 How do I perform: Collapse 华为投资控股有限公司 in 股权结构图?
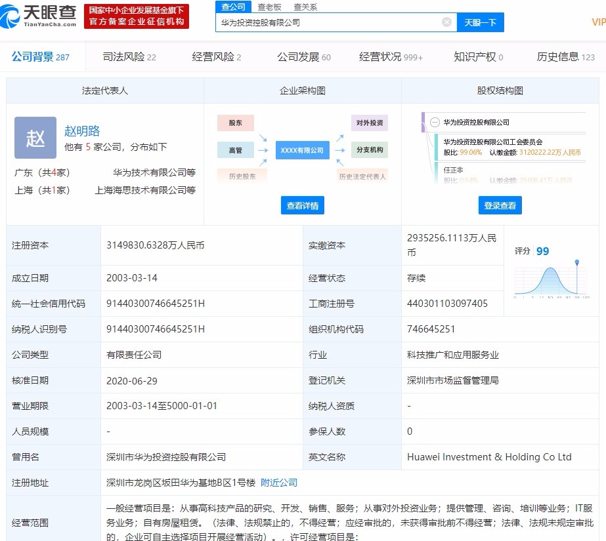click(x=434, y=122)
